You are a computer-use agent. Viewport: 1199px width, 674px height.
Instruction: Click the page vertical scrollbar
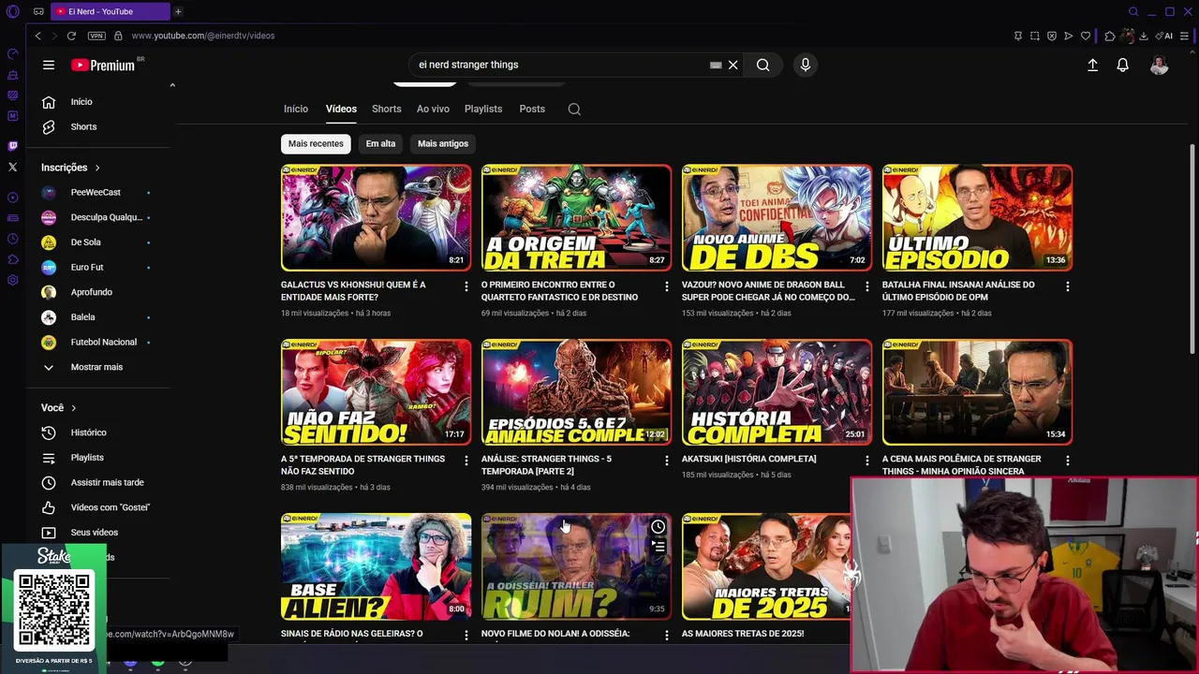1192,248
